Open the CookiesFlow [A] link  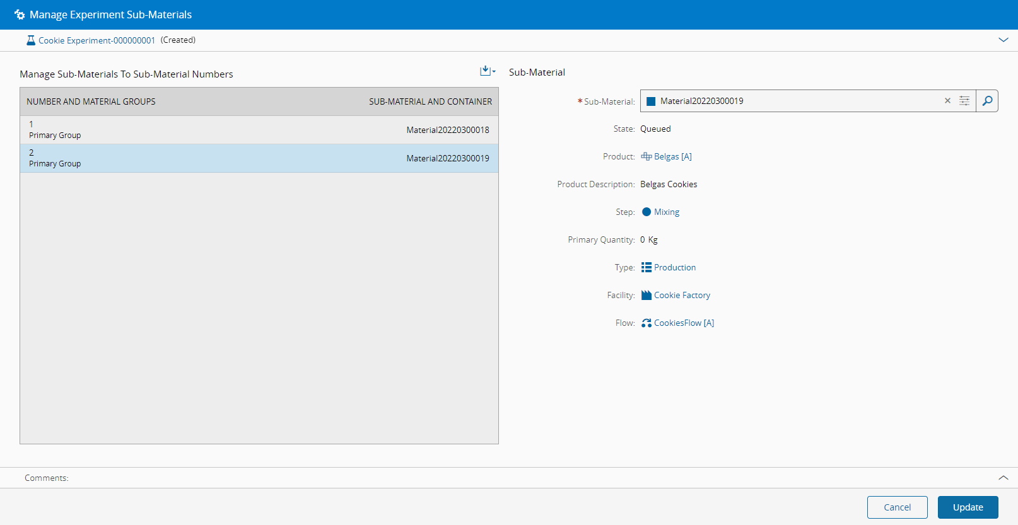684,323
